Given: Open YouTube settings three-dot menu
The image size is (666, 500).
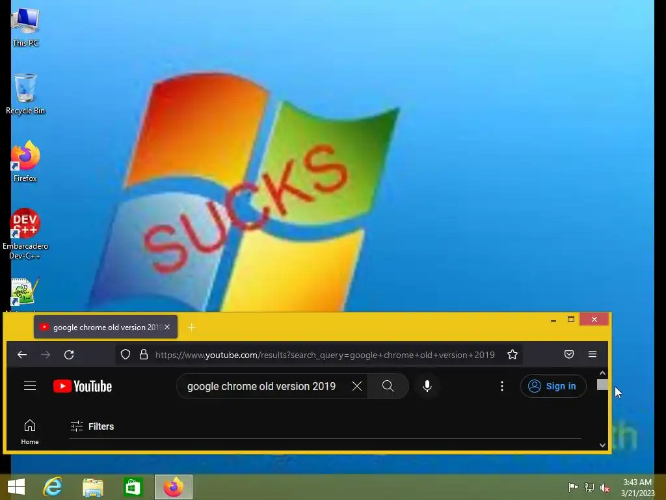Looking at the screenshot, I should pyautogui.click(x=502, y=386).
